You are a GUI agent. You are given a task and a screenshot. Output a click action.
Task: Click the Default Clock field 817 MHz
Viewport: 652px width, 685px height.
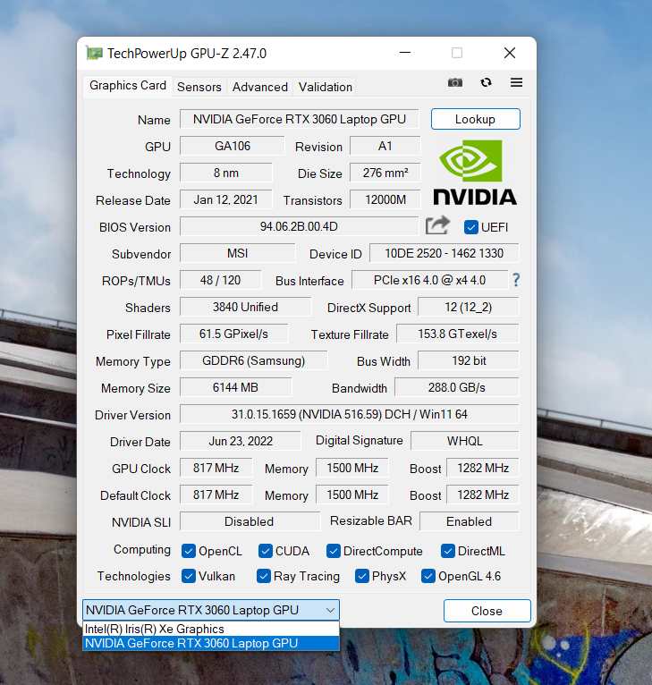[216, 495]
